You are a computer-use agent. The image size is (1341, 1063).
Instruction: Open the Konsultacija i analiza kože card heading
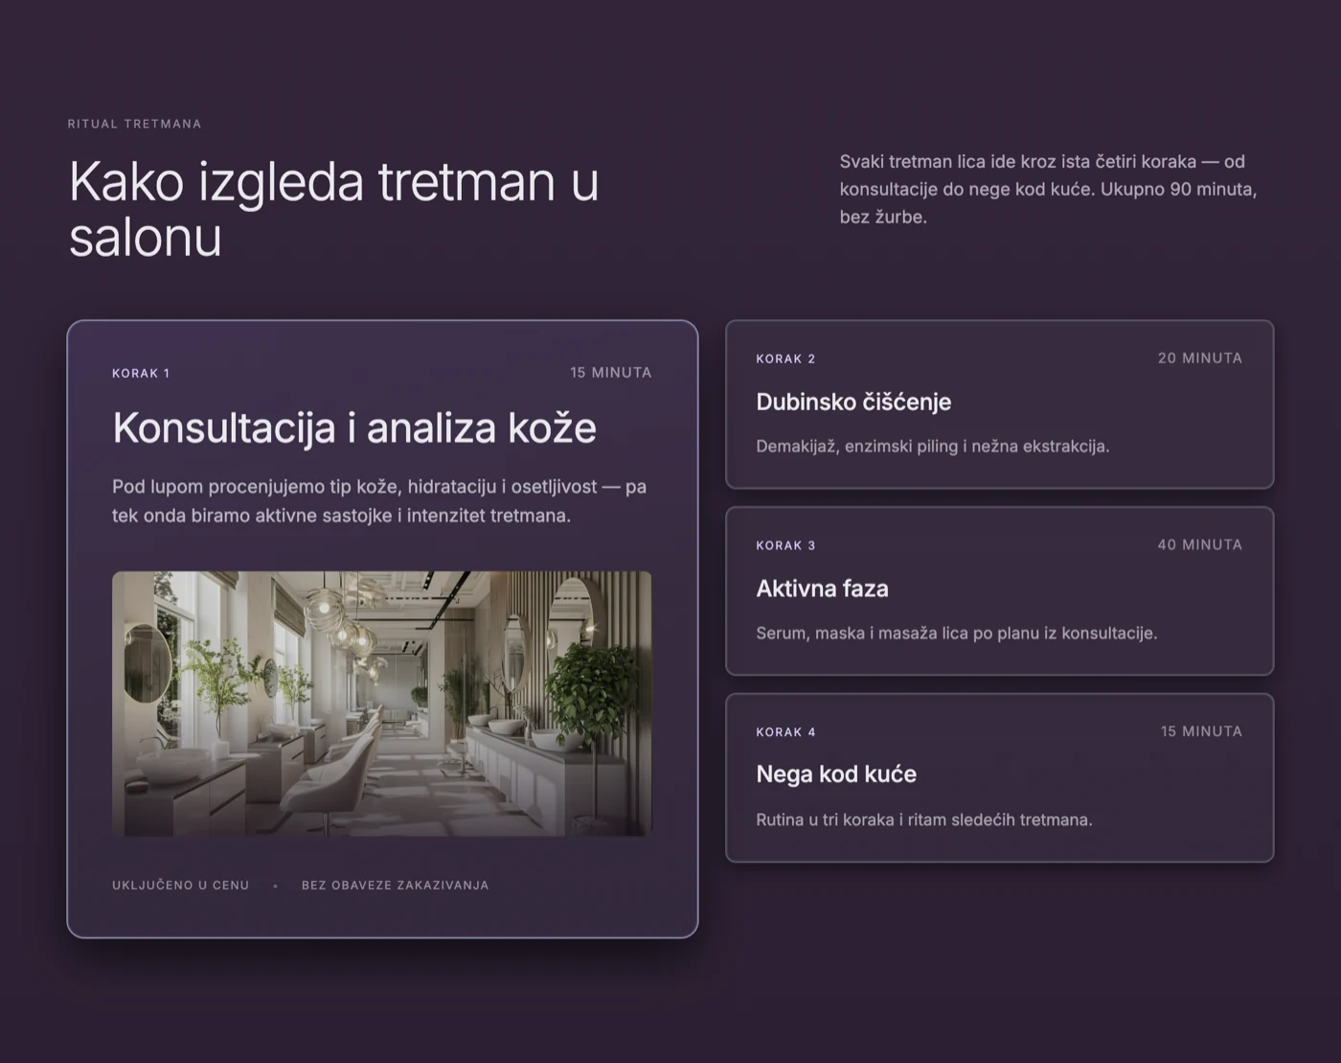tap(354, 428)
